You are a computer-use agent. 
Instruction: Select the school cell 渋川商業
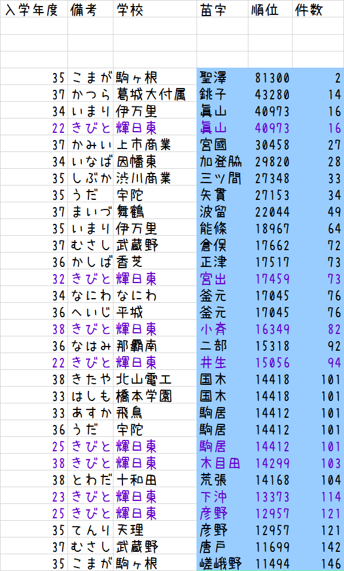(155, 177)
